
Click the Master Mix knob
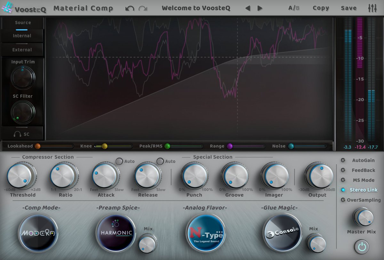pos(363,217)
